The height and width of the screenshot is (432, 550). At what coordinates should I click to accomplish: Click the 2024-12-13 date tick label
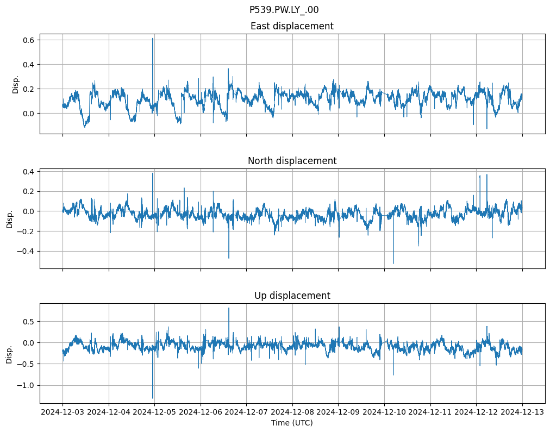[x=522, y=412]
